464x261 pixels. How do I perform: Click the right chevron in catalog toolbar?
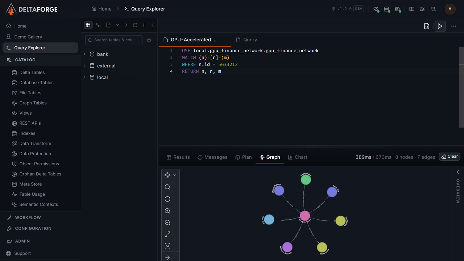(x=126, y=25)
